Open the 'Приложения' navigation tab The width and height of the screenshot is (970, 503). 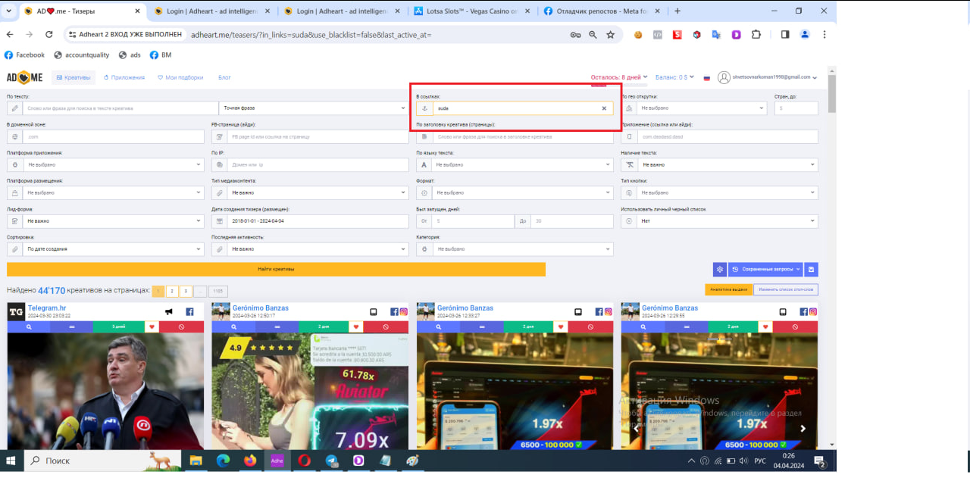point(124,77)
